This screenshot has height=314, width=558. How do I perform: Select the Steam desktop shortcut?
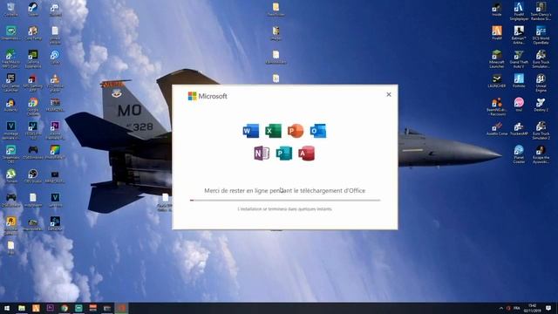tap(33, 10)
